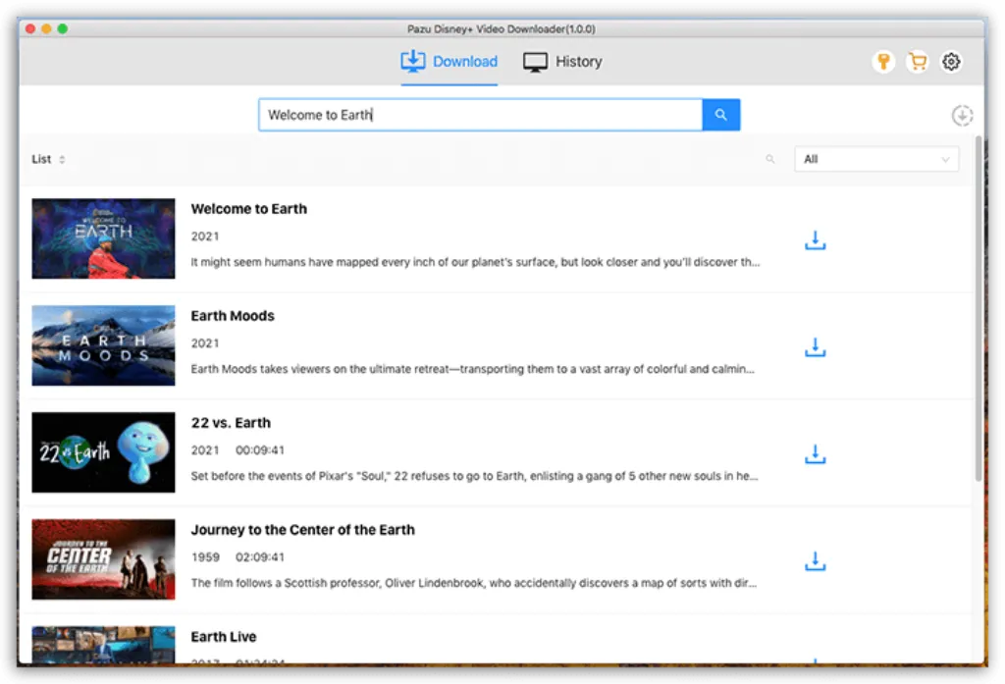
Task: Open the Earth Moods title link
Action: pyautogui.click(x=233, y=316)
